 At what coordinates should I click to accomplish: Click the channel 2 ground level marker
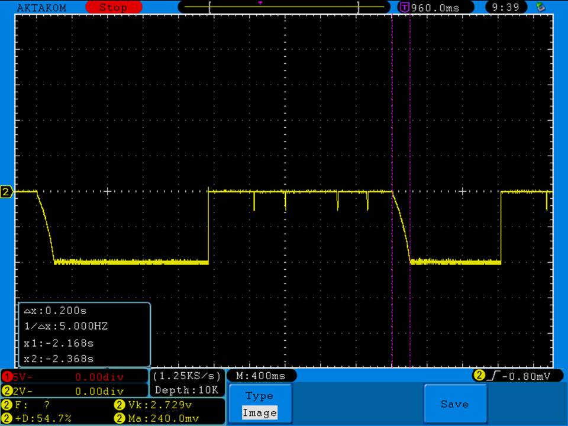[x=7, y=192]
